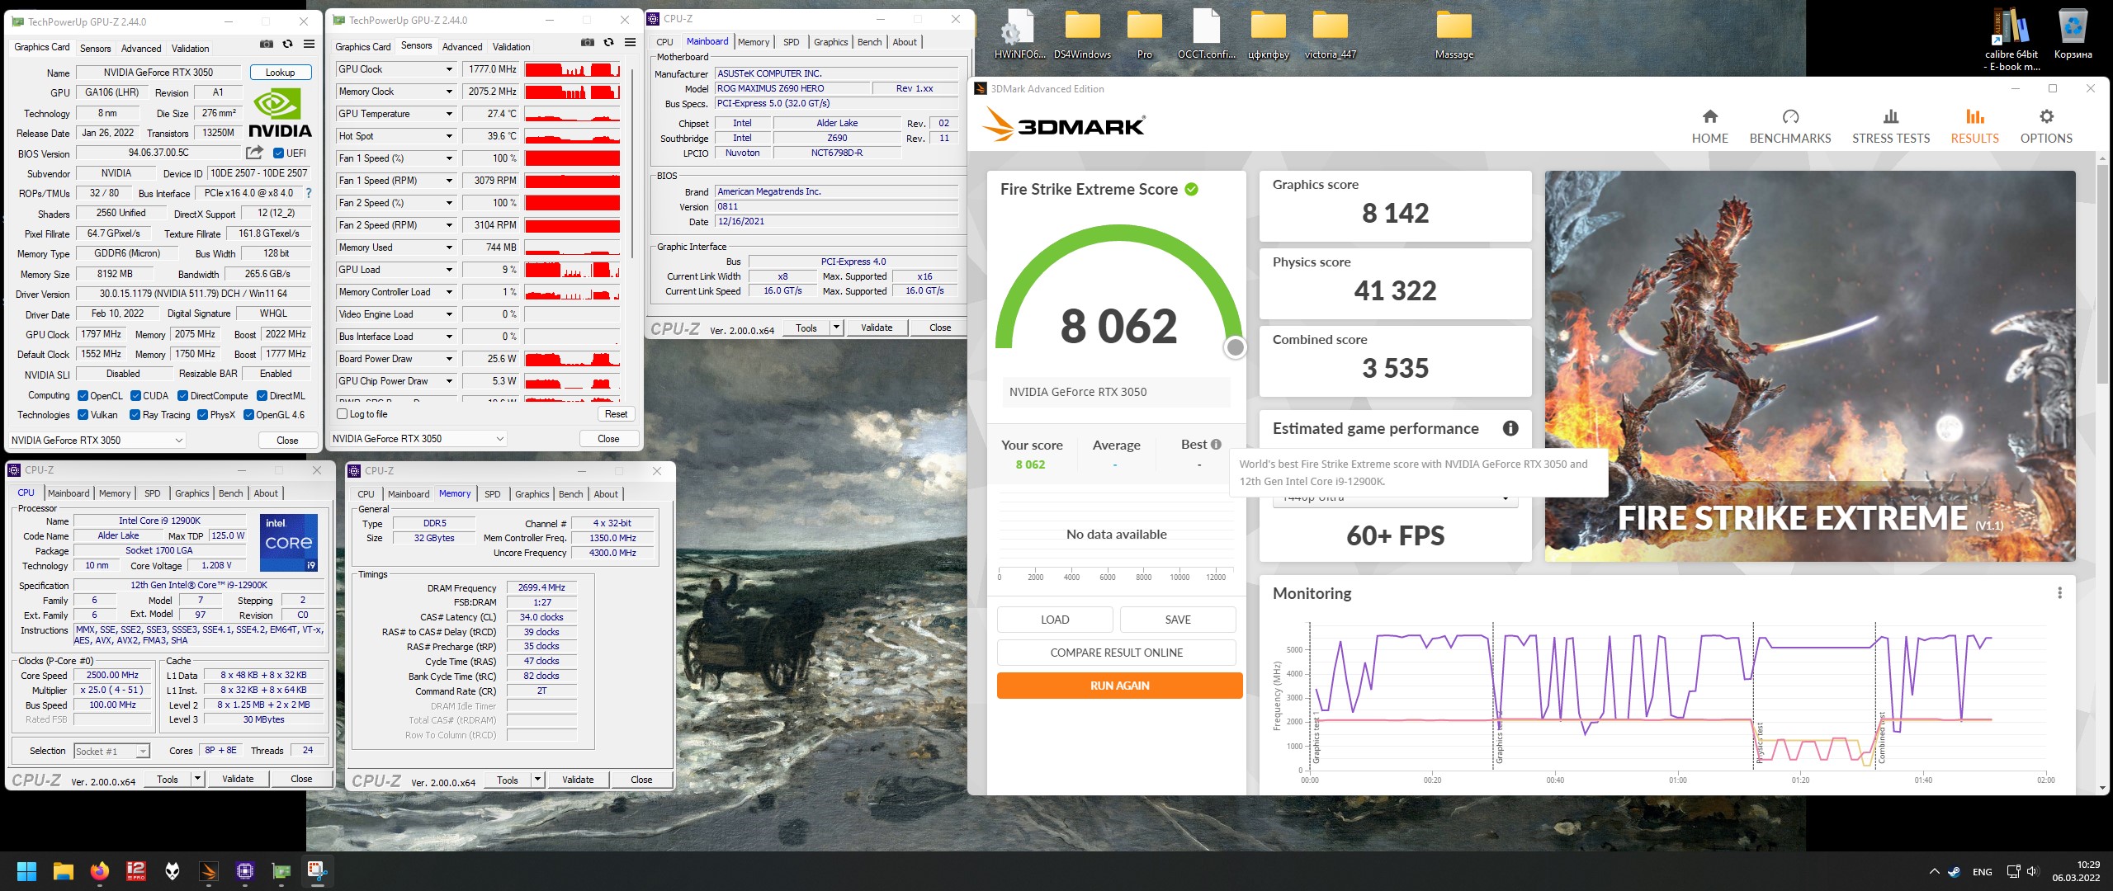Click the camera icon in GPU-Z Sensors window

click(x=587, y=43)
